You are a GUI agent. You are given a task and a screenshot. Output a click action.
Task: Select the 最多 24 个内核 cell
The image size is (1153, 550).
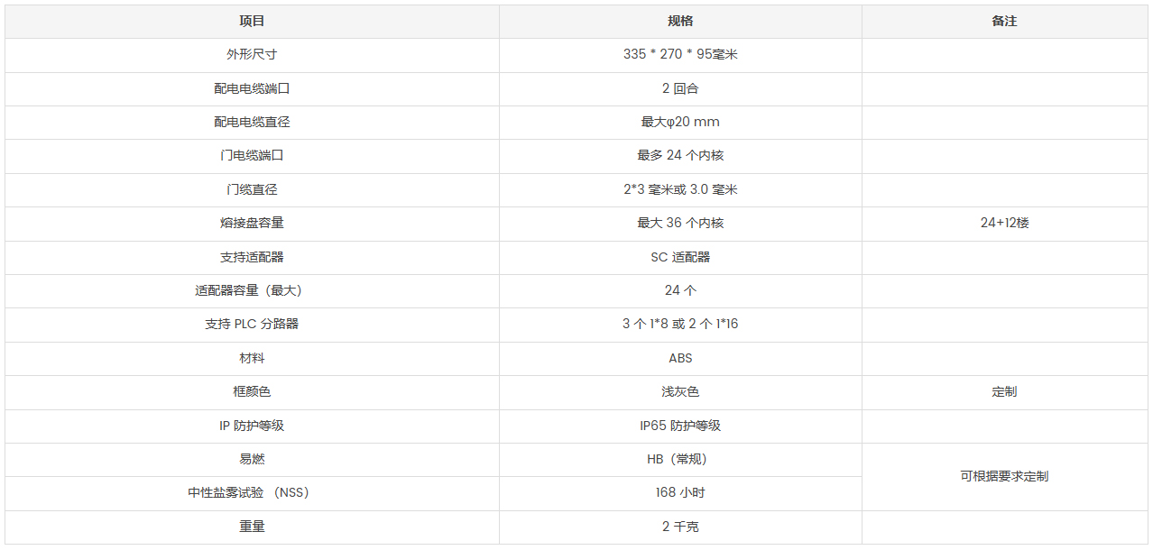[x=680, y=155]
